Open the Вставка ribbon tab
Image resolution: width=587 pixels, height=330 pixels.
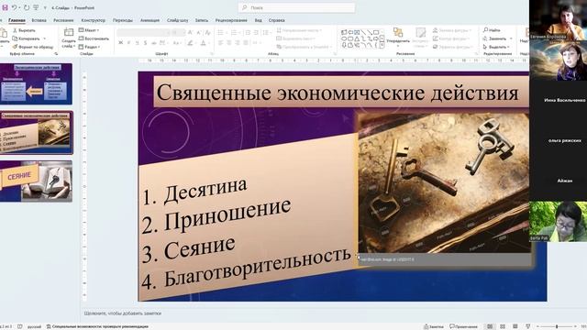tap(39, 20)
